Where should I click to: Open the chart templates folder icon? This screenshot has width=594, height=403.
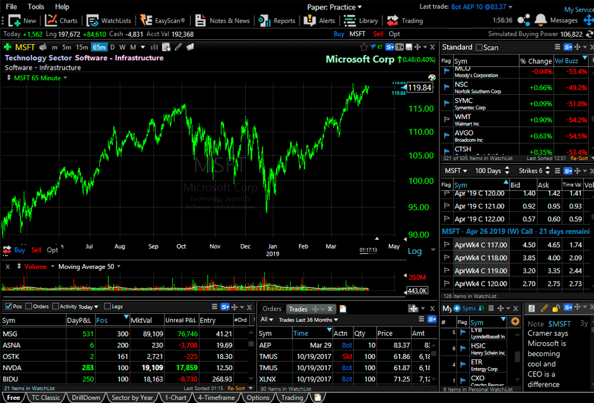coord(190,47)
